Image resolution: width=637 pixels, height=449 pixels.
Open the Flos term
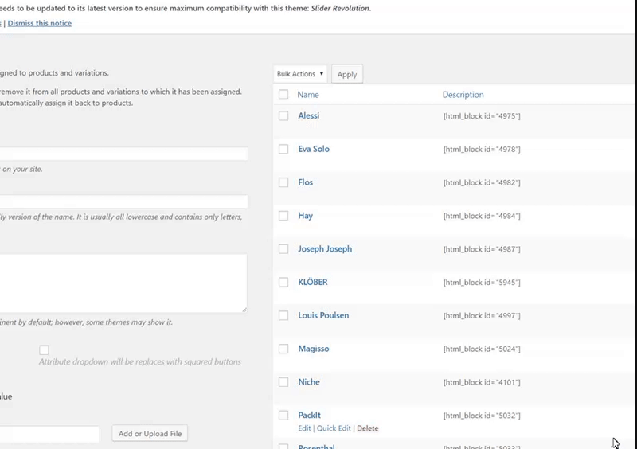[306, 182]
